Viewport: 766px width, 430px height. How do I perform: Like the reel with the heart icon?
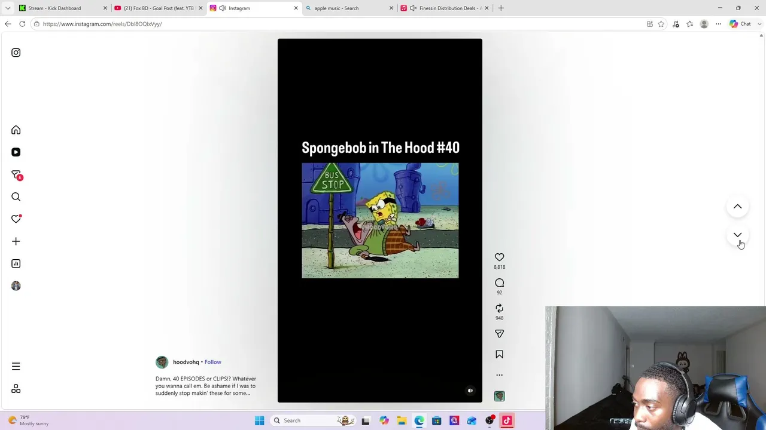click(500, 257)
